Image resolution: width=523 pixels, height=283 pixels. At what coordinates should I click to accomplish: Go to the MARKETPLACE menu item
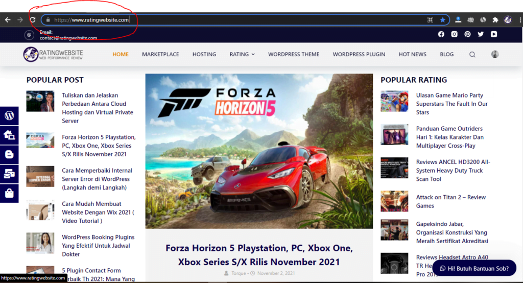point(160,54)
